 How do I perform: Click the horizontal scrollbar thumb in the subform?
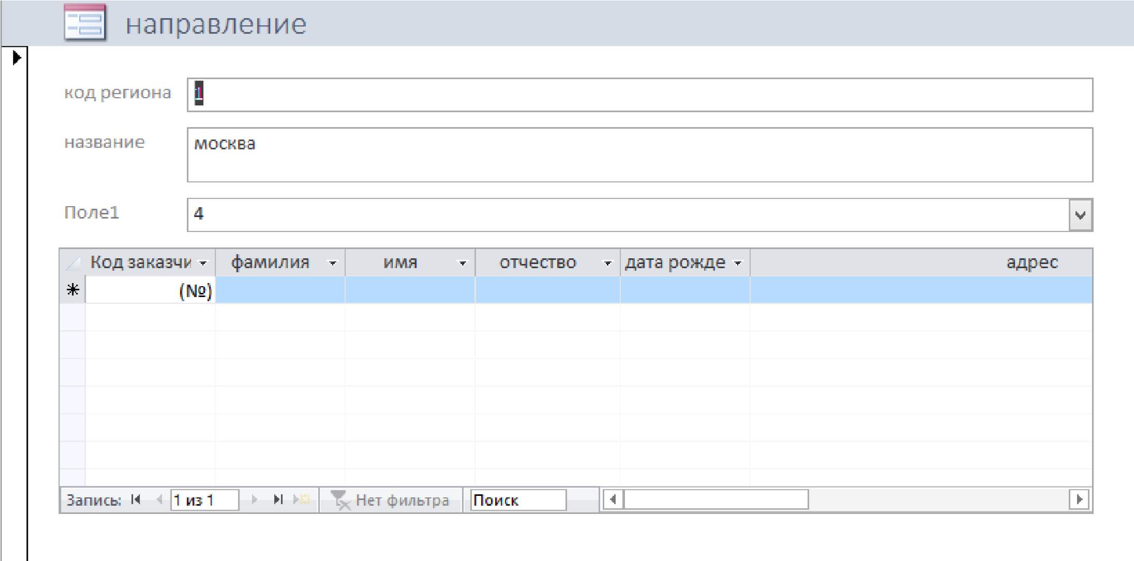pyautogui.click(x=716, y=500)
